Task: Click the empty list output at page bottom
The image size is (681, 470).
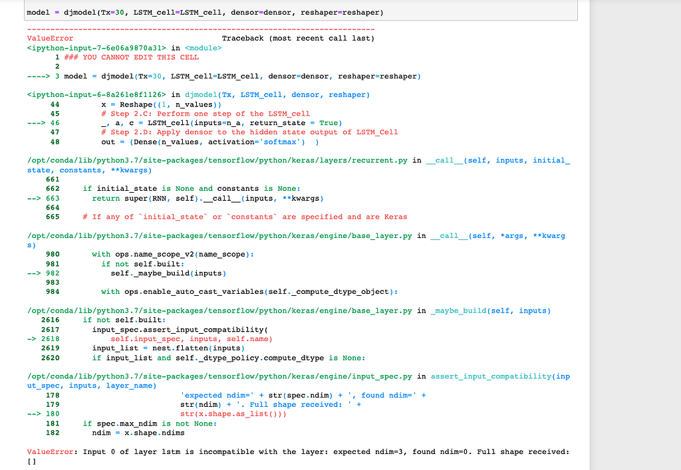Action: [29, 461]
